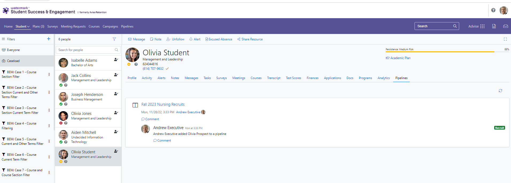Click the verified checkmark next to phone number

coord(167,69)
